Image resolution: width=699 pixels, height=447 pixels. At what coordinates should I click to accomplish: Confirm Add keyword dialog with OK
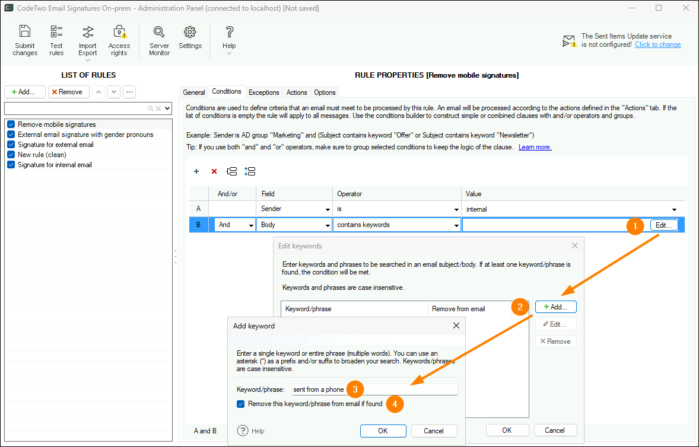point(383,430)
